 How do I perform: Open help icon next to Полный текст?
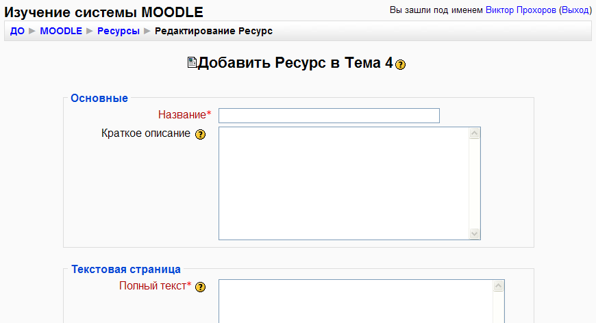coord(200,287)
